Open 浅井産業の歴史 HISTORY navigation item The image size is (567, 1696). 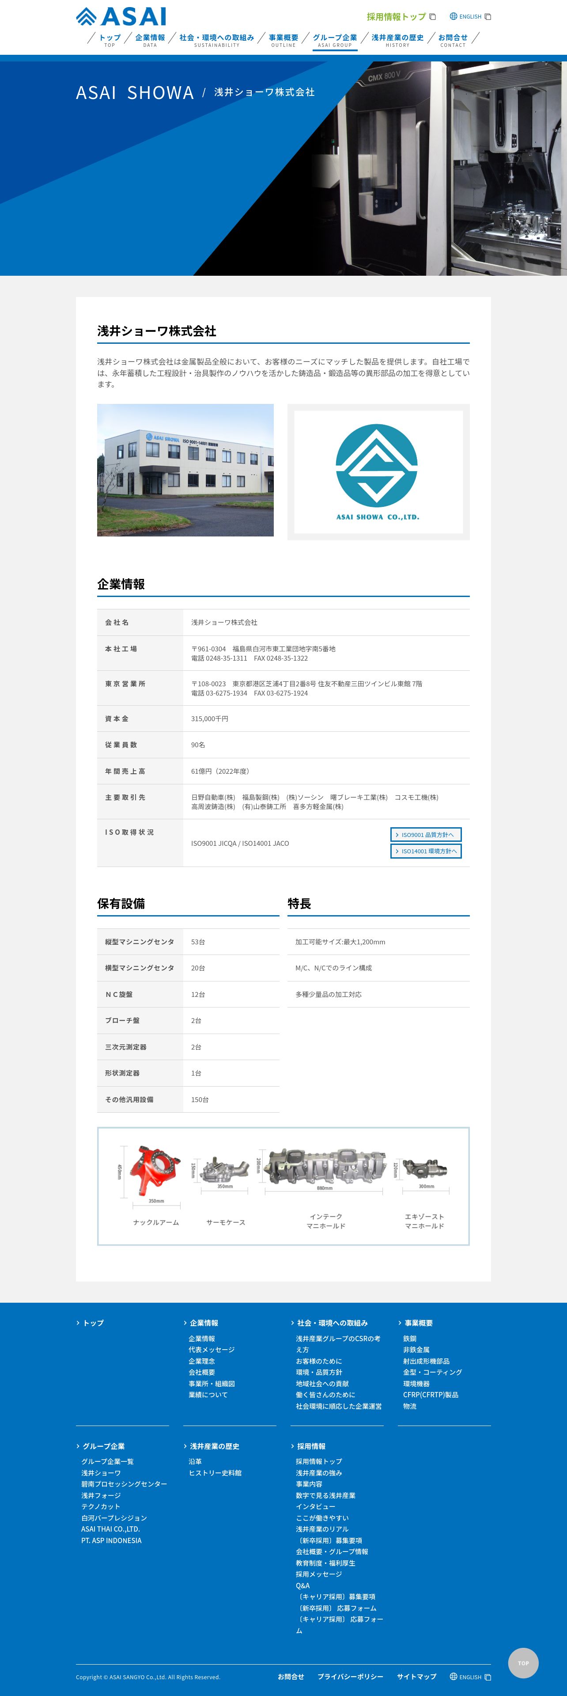(397, 40)
